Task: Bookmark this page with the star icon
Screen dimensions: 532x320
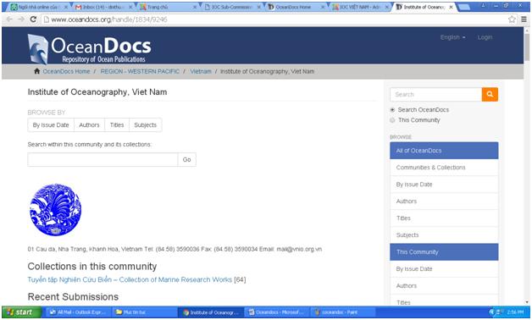Action: [512, 19]
